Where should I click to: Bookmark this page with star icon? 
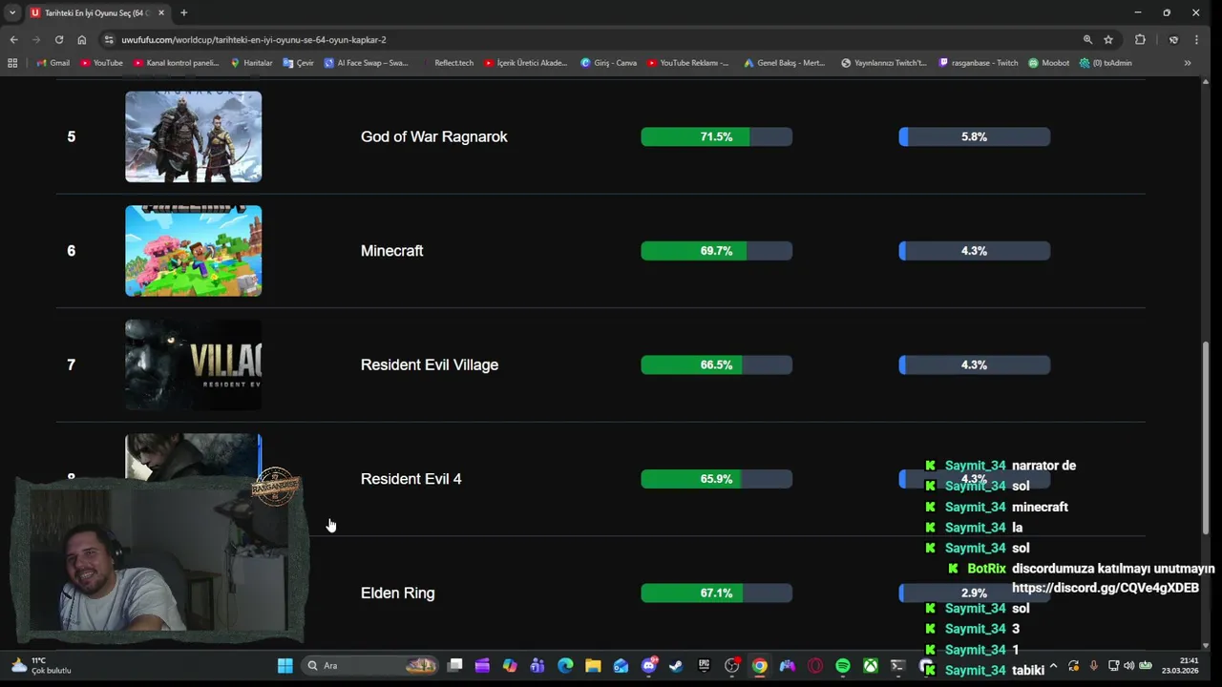1108,39
